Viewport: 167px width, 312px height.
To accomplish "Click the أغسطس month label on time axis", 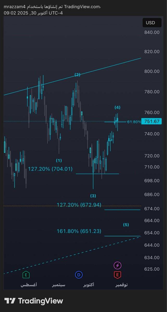I will (29, 285).
